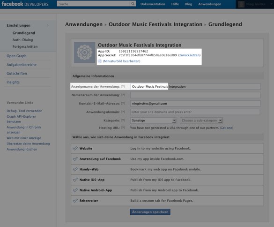Click help icon next to Kategorie

coord(123,121)
